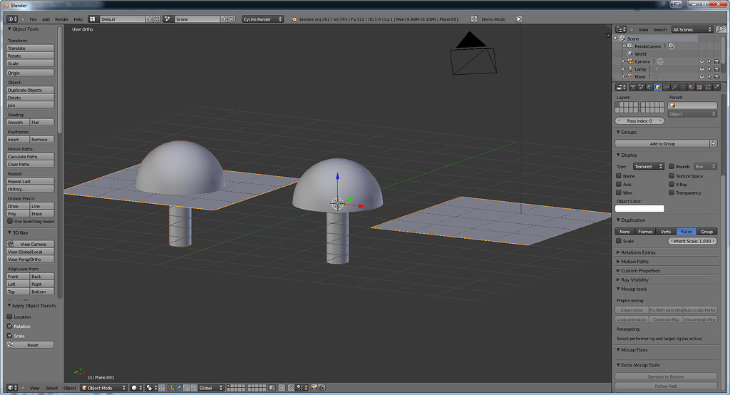Screen dimensions: 730x395
Task: Toggle Lamp selectability arrow in outliner
Action: click(709, 69)
